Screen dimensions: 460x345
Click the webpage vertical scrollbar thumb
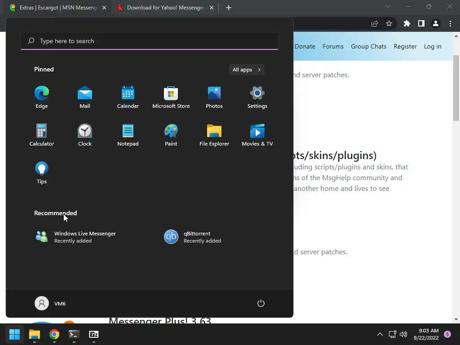coord(456,88)
